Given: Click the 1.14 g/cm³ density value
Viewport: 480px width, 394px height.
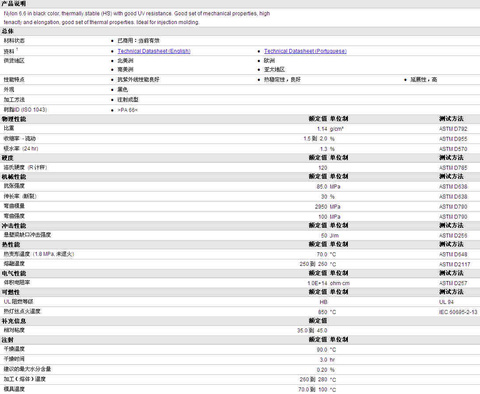Looking at the screenshot, I should 330,129.
